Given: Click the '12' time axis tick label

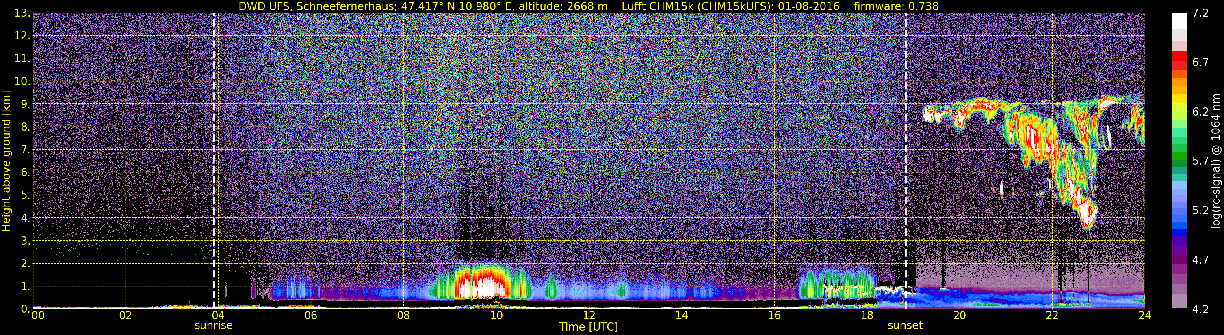Looking at the screenshot, I should (589, 316).
